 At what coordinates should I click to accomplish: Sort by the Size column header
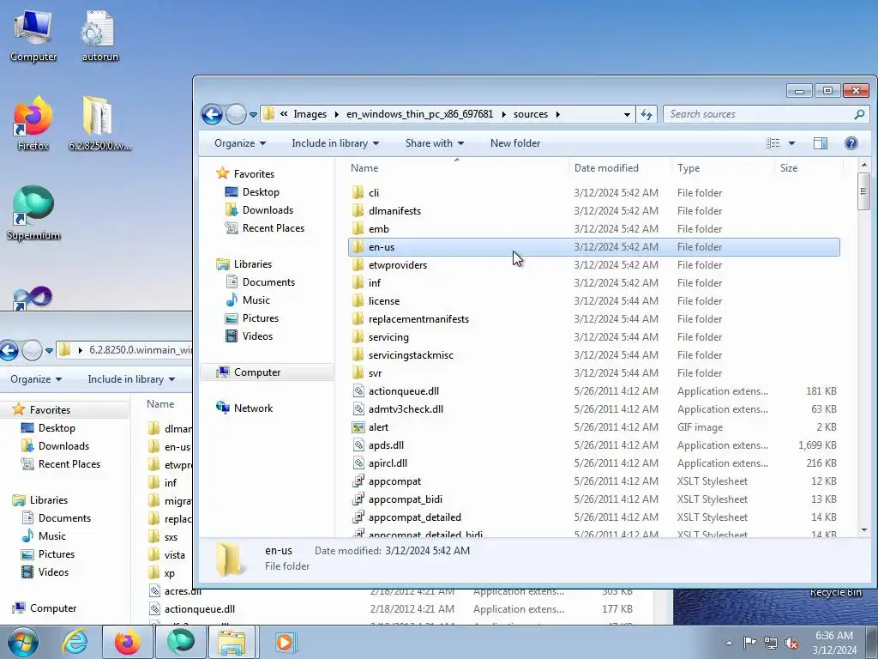click(809, 168)
